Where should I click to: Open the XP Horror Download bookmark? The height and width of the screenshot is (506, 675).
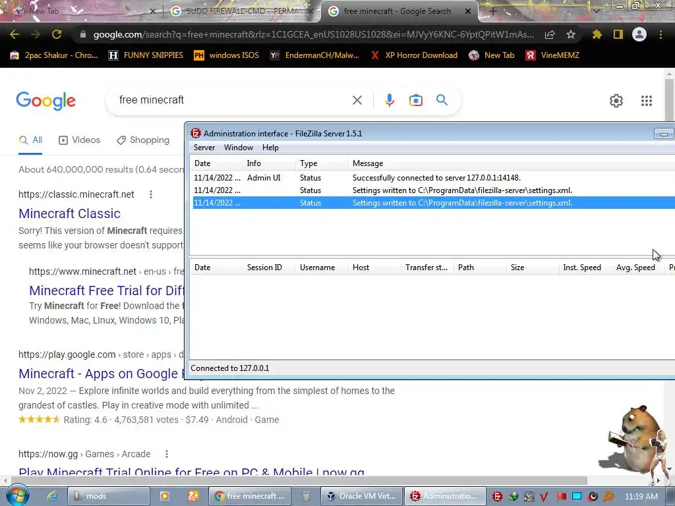click(414, 55)
